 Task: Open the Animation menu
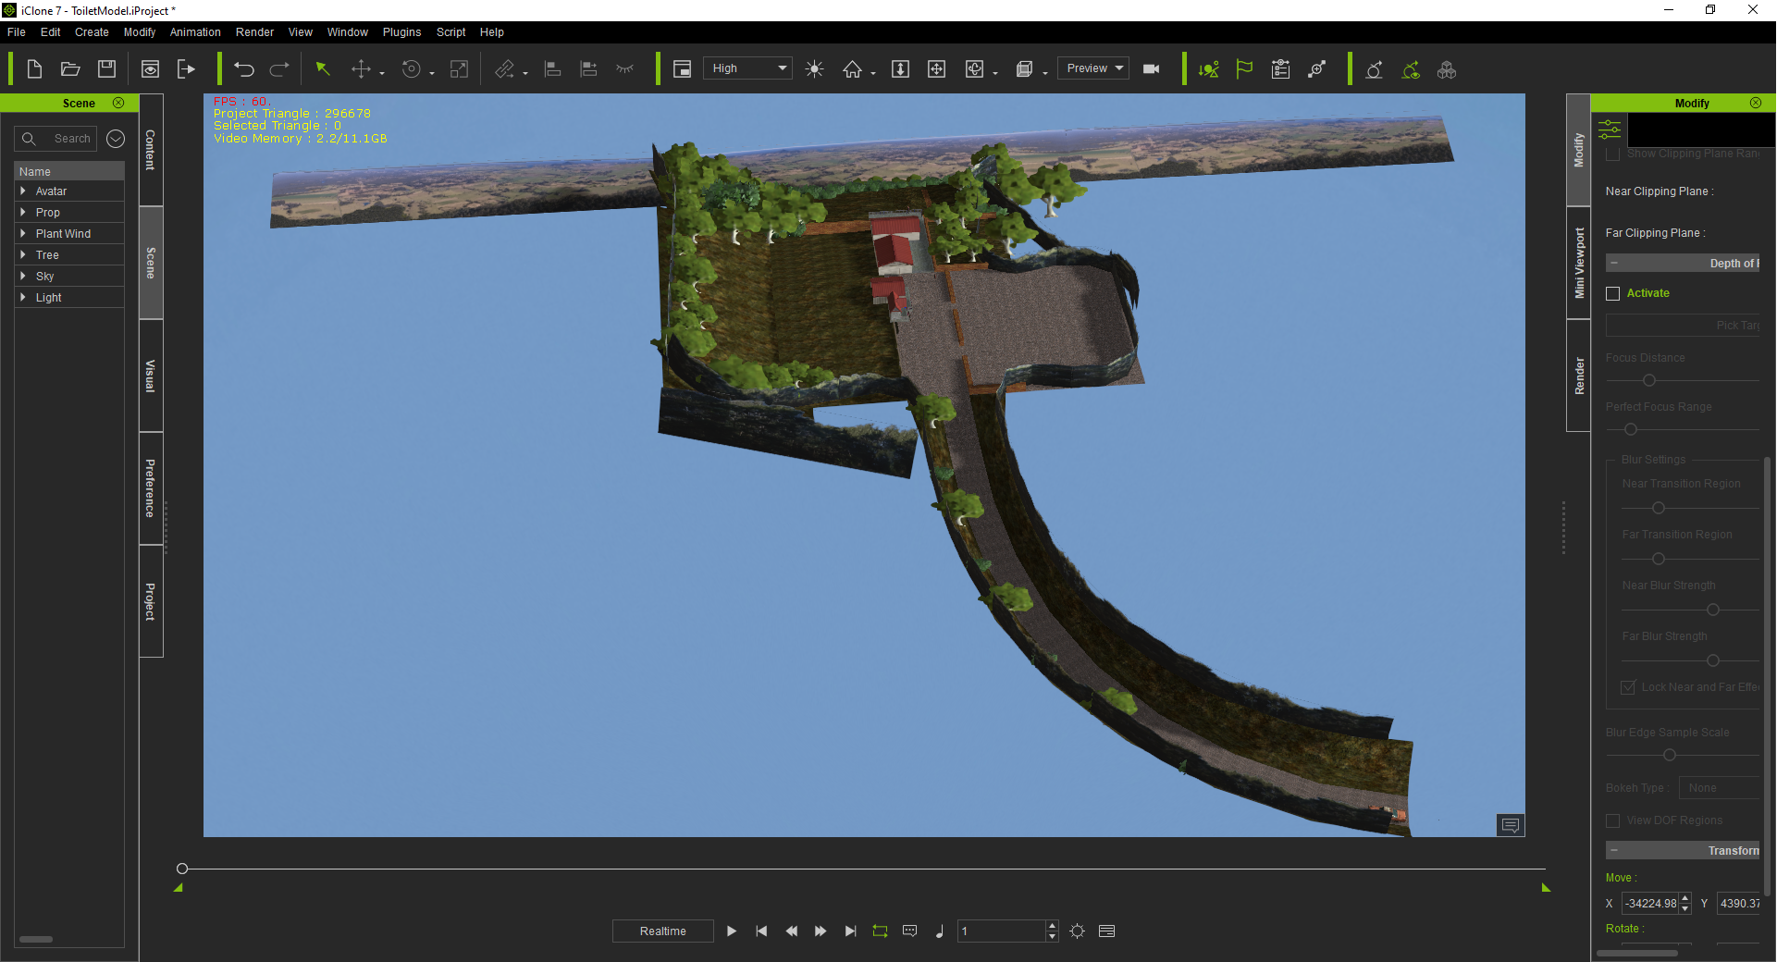click(195, 32)
